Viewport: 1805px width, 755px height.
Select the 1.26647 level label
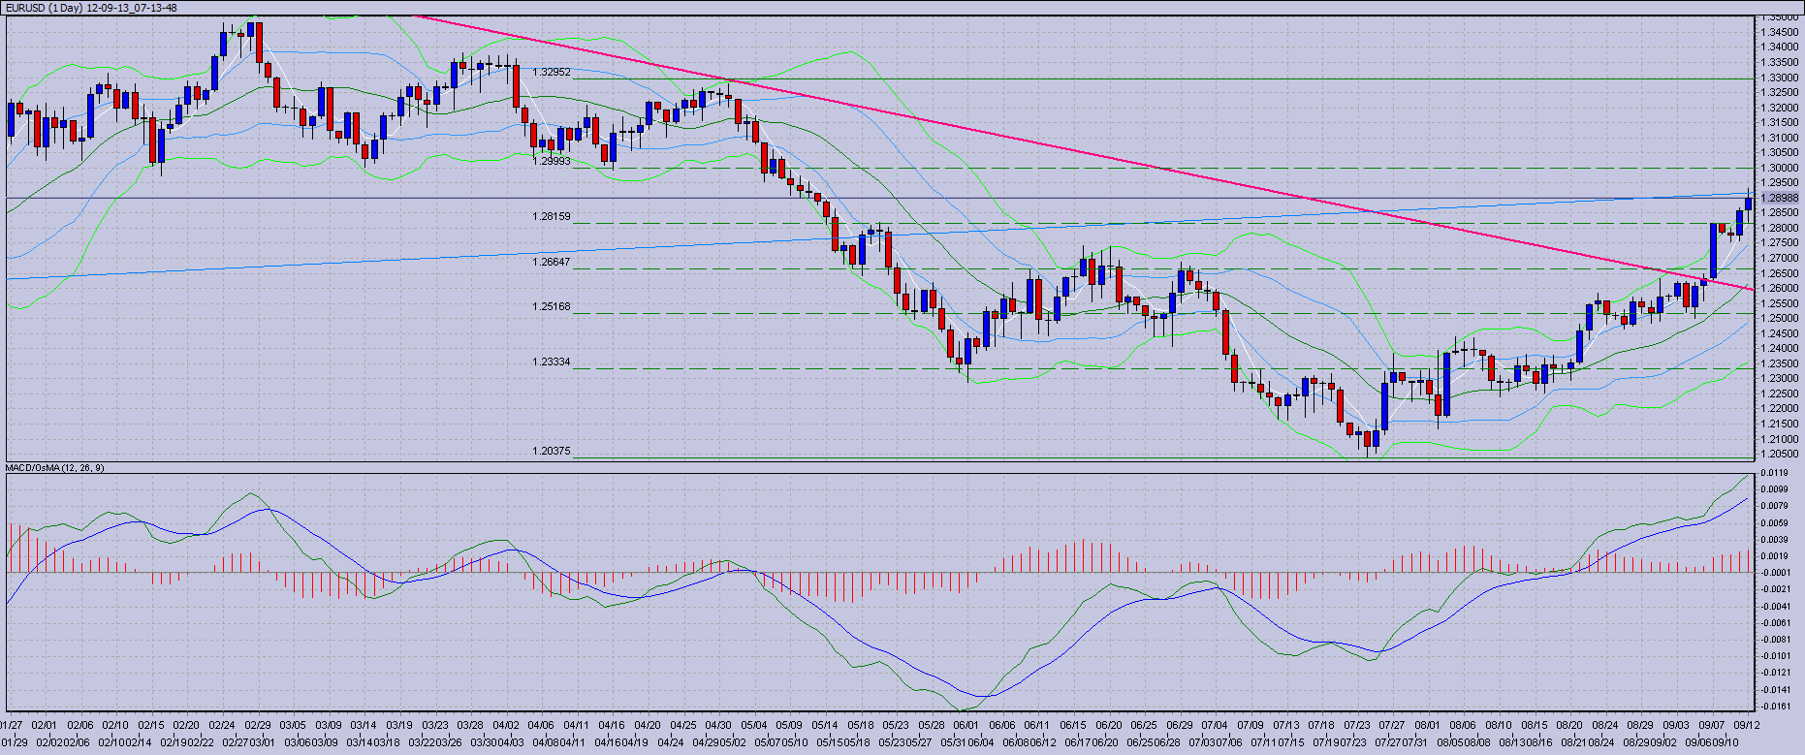coord(551,262)
